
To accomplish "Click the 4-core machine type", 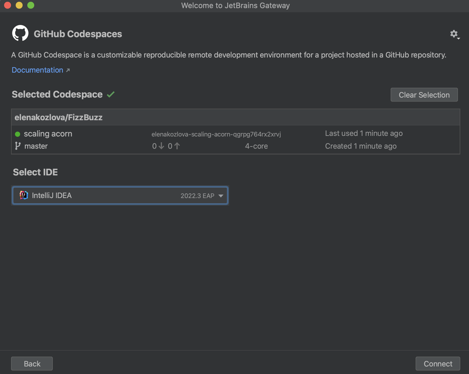I will (257, 146).
